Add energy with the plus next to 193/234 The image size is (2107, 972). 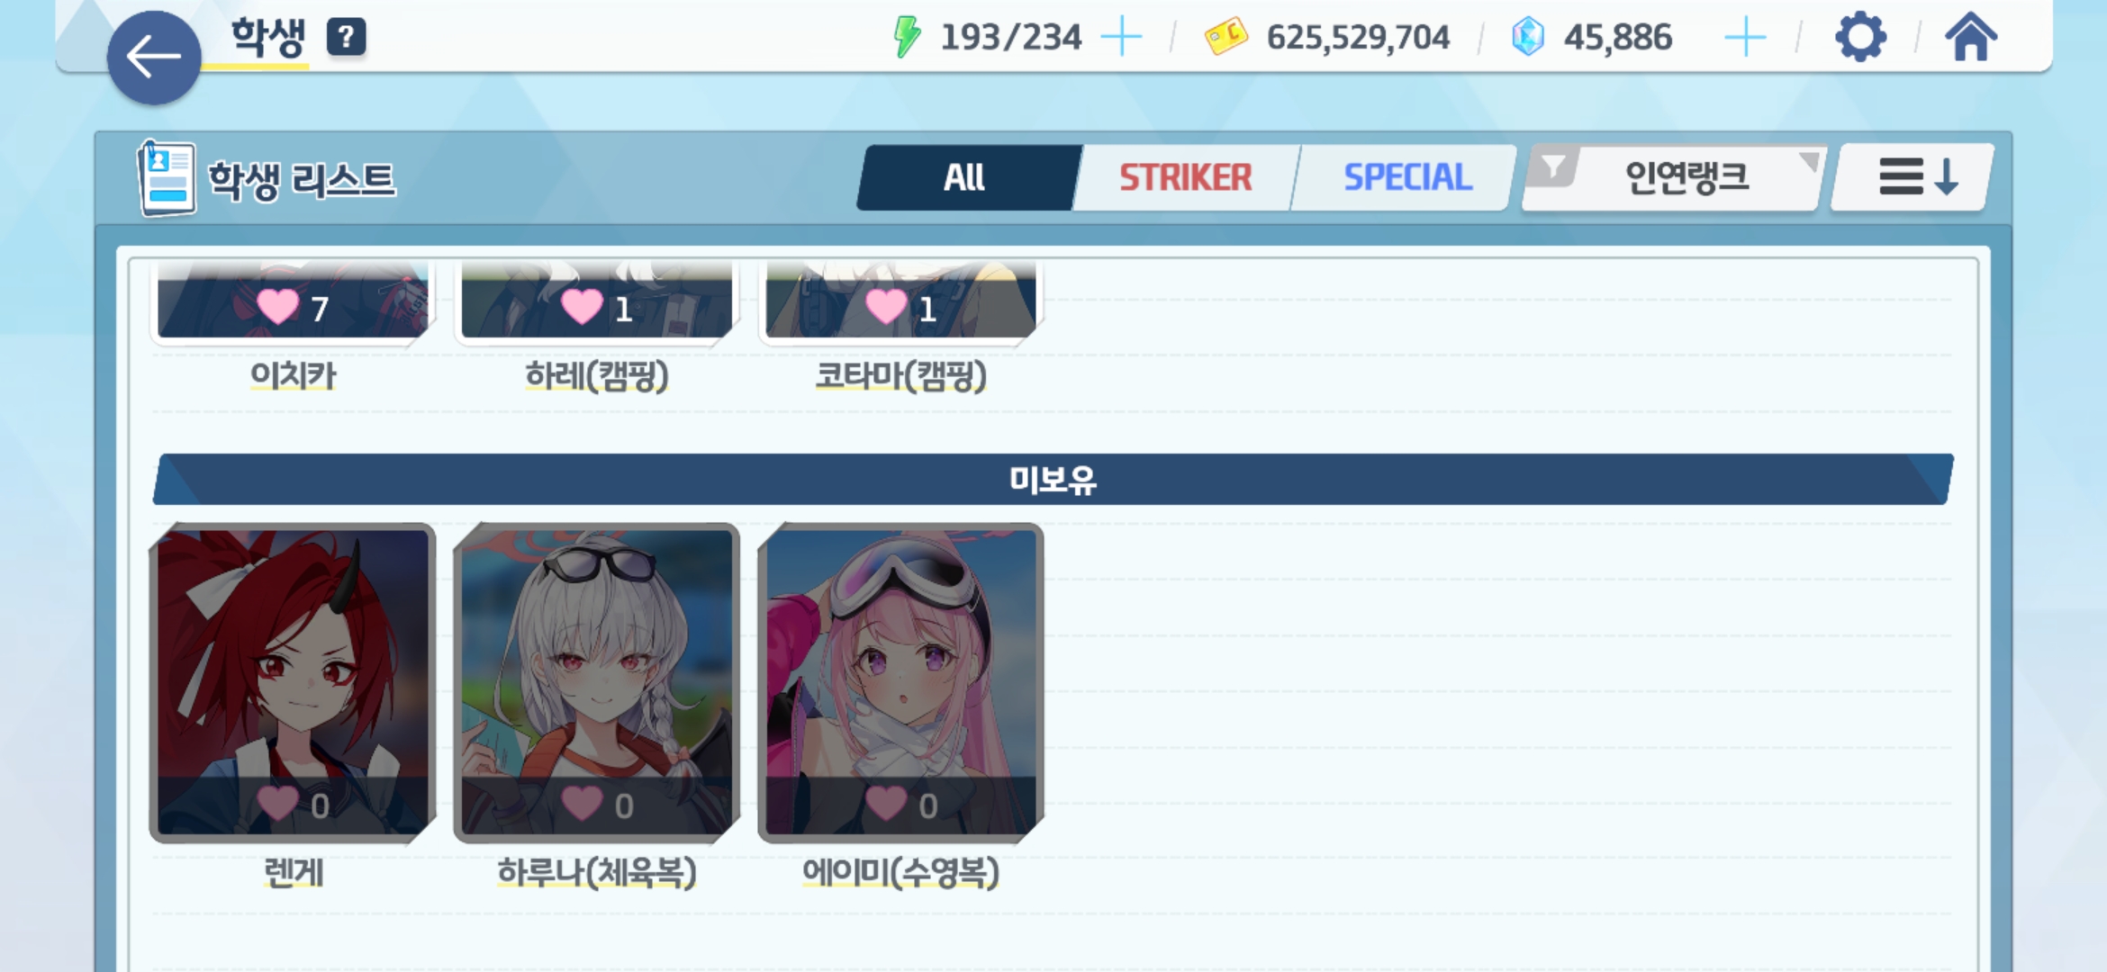(x=1122, y=37)
